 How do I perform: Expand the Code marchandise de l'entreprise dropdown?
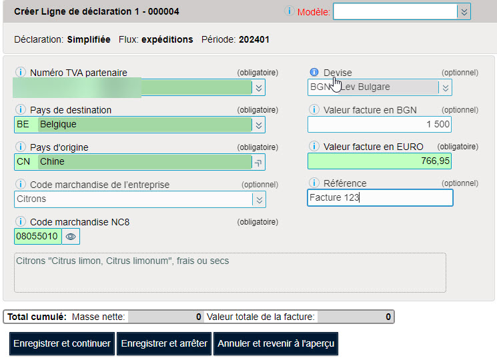click(x=260, y=200)
